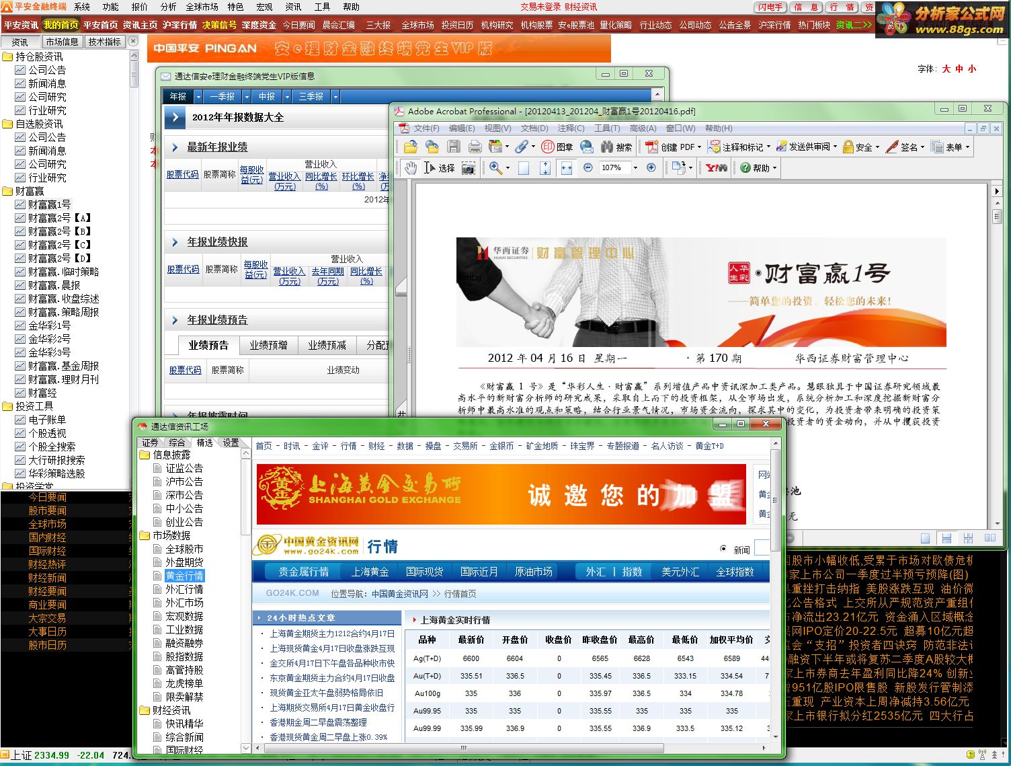Click the Acrobat document vertical scrollbar thumb
This screenshot has height=766, width=1011.
point(997,217)
